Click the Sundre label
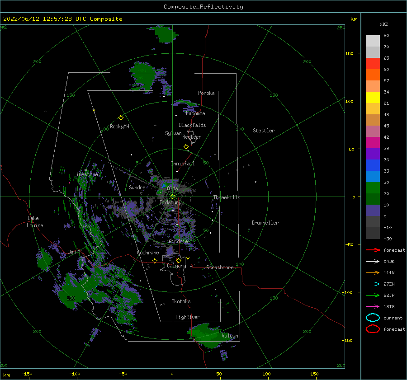The width and height of the screenshot is (407, 380). tap(137, 187)
